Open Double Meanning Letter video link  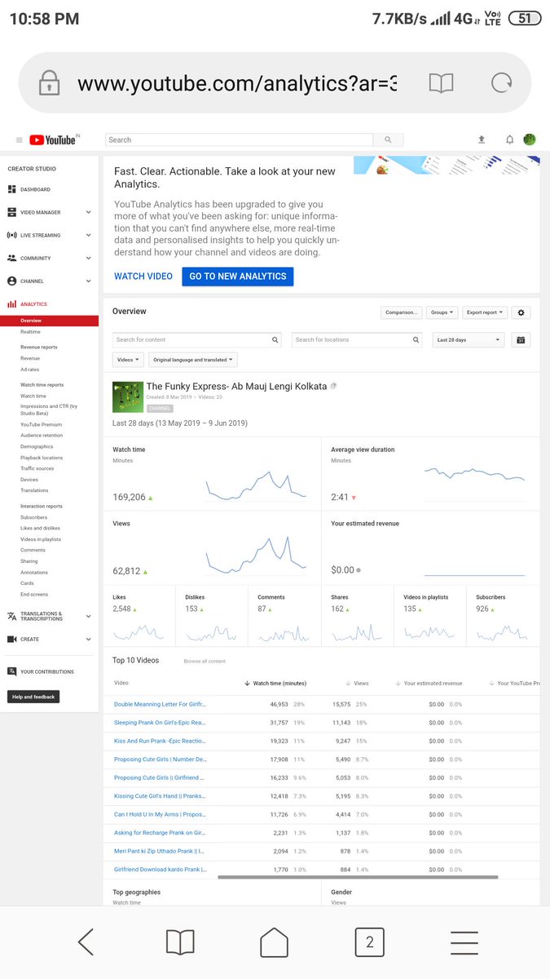point(160,704)
